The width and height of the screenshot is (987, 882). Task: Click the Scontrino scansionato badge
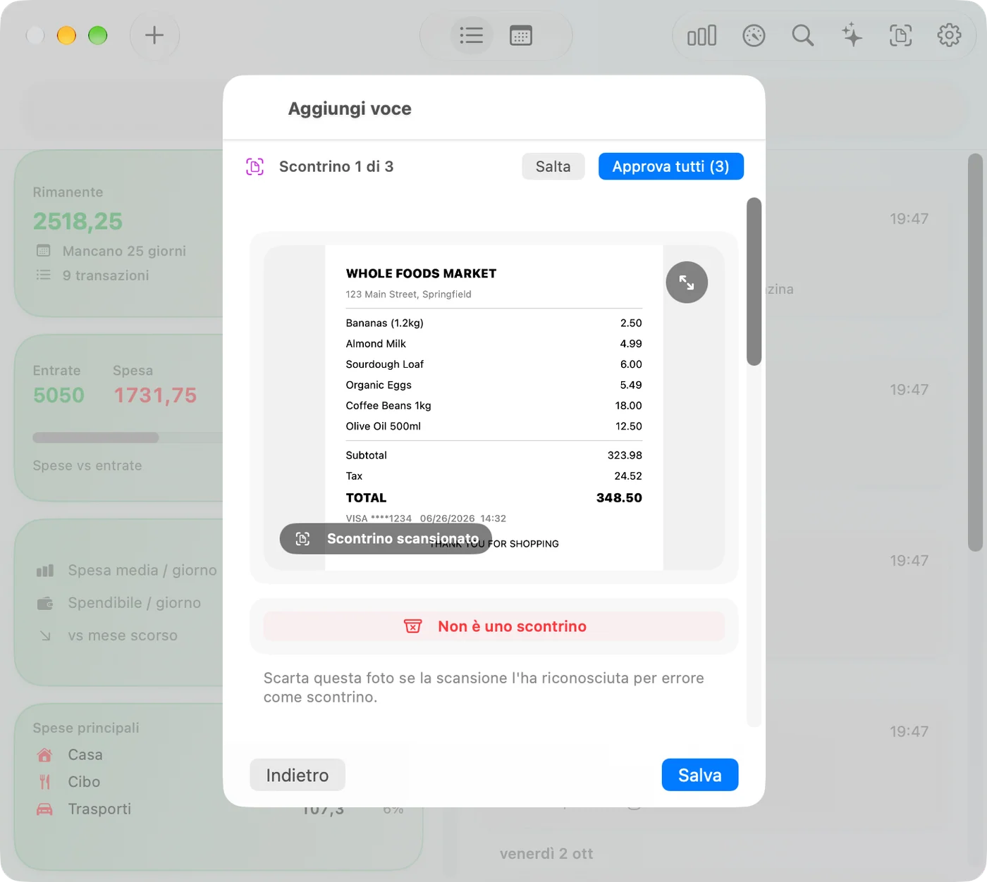(x=386, y=539)
